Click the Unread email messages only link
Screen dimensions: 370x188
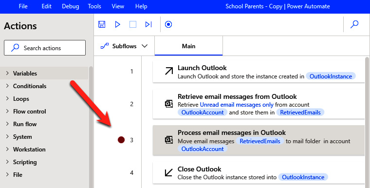point(237,104)
